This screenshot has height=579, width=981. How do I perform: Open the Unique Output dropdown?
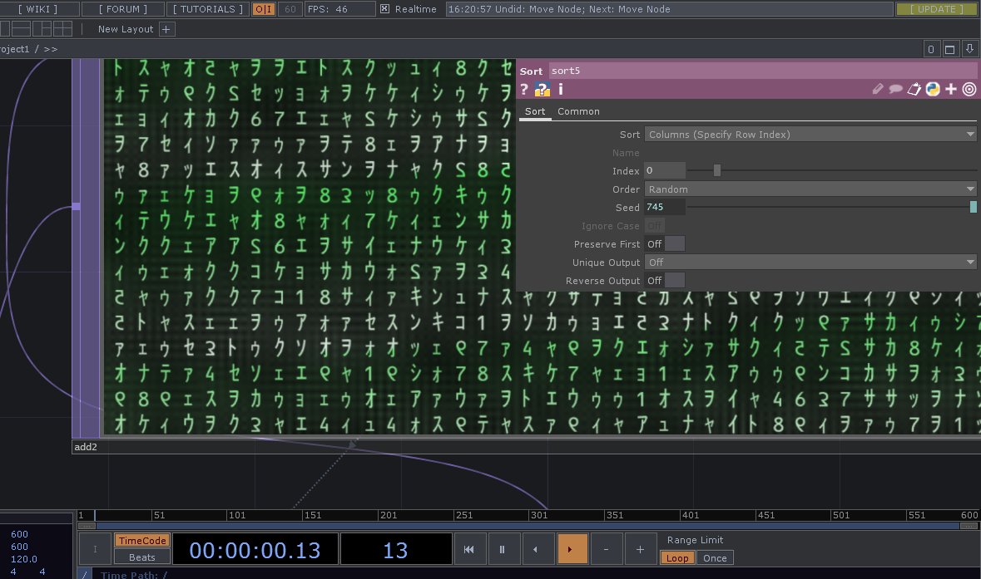[810, 263]
